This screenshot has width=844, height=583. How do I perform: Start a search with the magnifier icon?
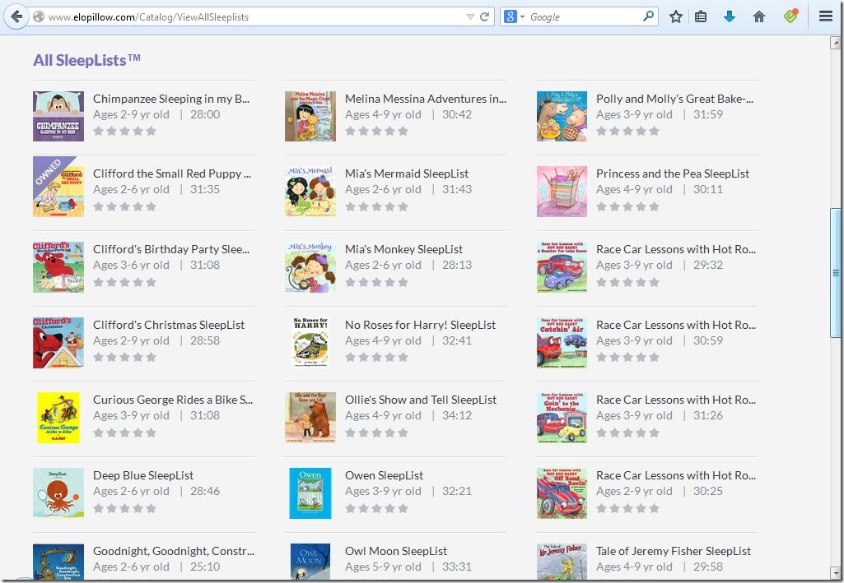point(649,16)
